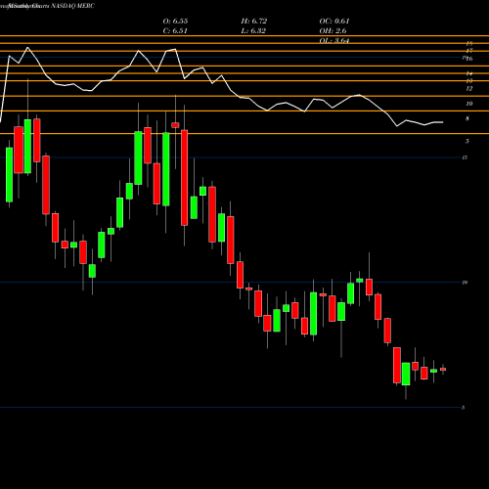Select the OH: 2.6 readout

[333, 31]
